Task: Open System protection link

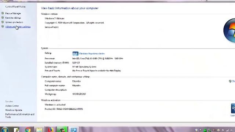Action: [14, 22]
